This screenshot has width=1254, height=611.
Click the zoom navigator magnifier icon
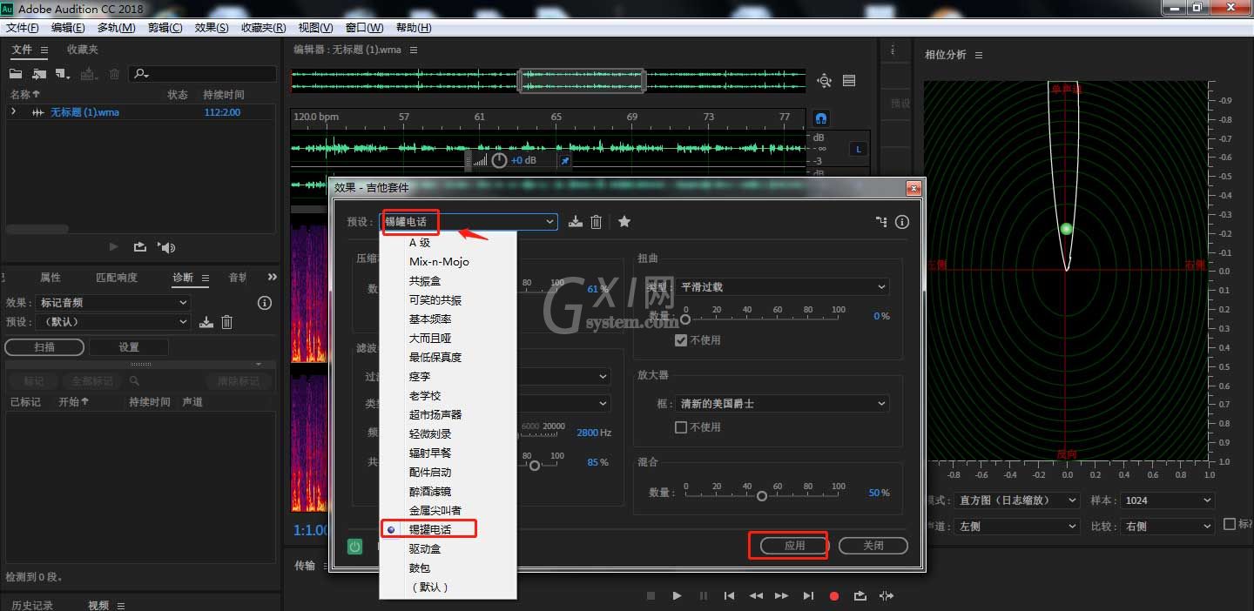pos(824,81)
